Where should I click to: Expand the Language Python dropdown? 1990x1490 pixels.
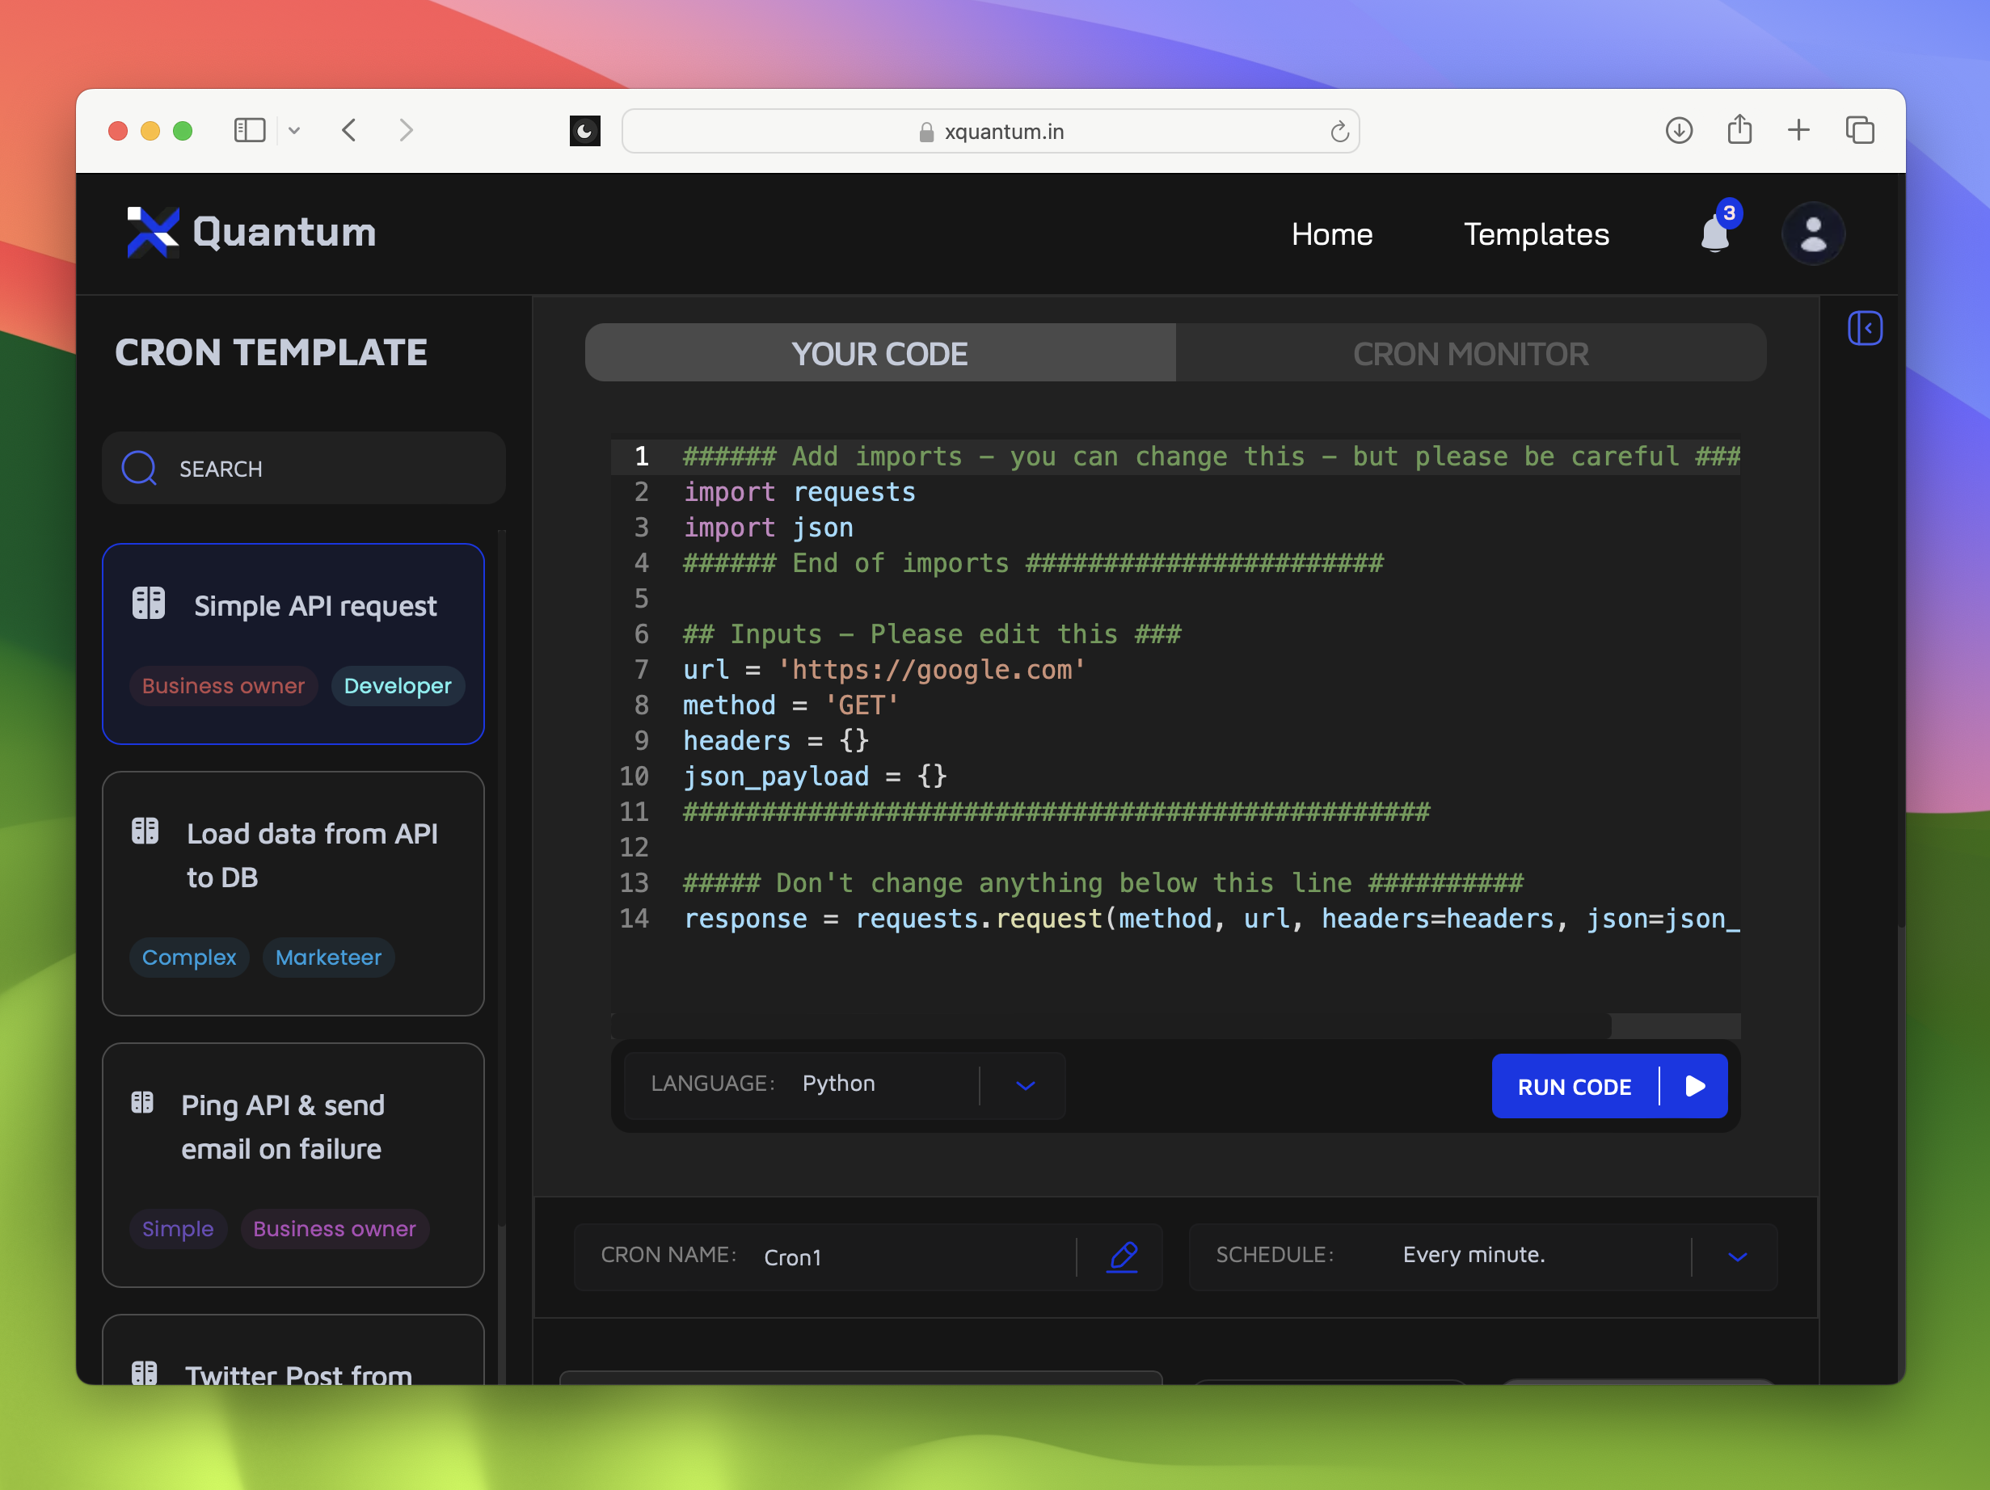[1025, 1085]
